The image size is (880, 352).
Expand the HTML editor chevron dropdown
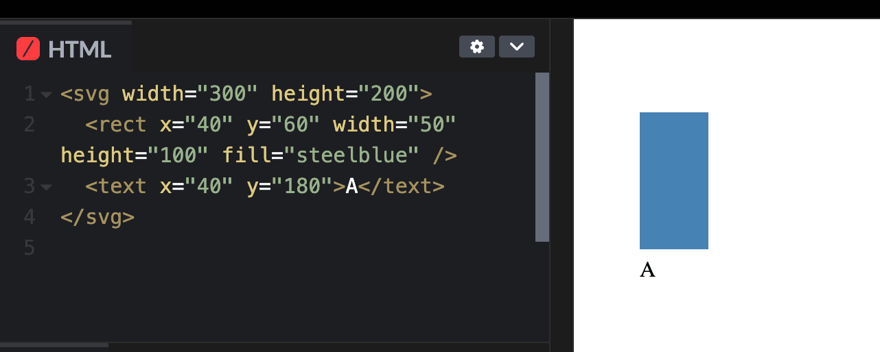point(517,47)
